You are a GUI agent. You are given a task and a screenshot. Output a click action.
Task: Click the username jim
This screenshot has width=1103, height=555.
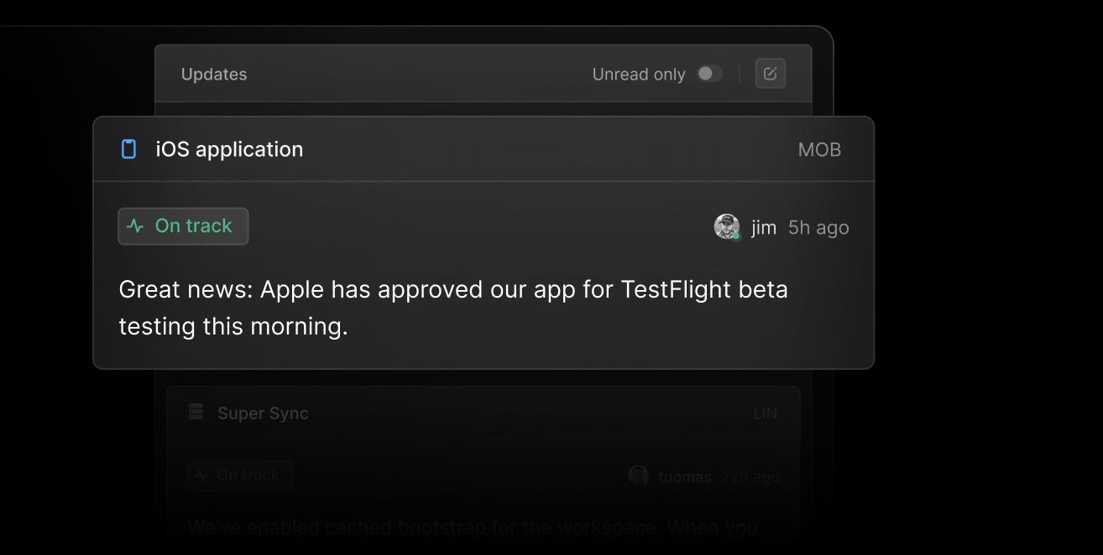[x=764, y=227]
